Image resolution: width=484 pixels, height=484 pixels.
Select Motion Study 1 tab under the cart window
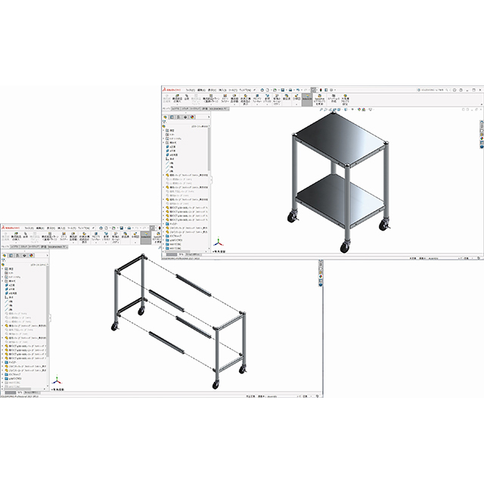[x=193, y=254]
